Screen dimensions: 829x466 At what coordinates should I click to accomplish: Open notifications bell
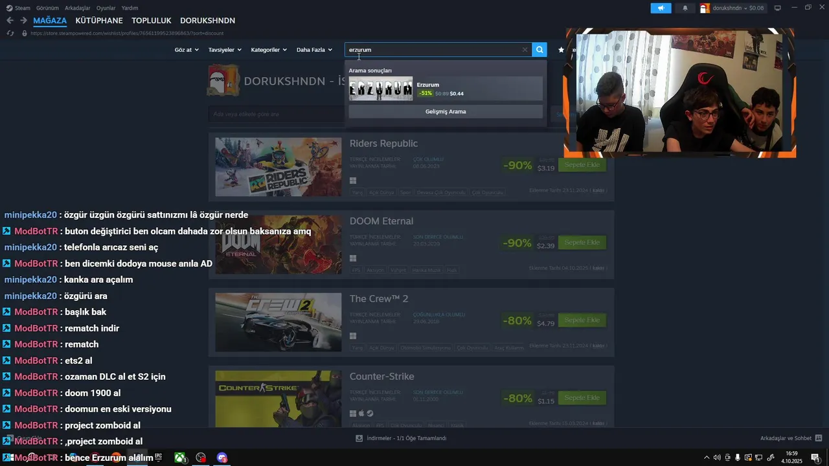point(685,8)
